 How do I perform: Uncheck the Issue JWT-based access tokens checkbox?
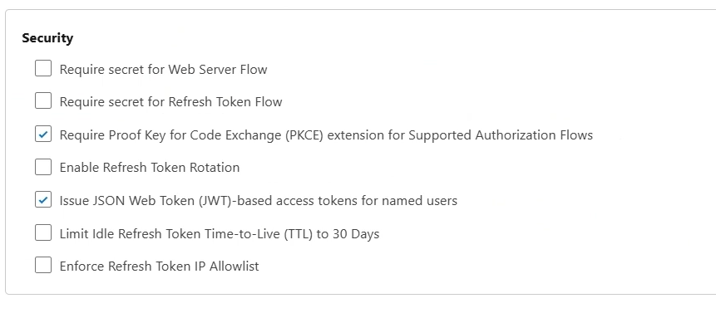click(x=43, y=200)
